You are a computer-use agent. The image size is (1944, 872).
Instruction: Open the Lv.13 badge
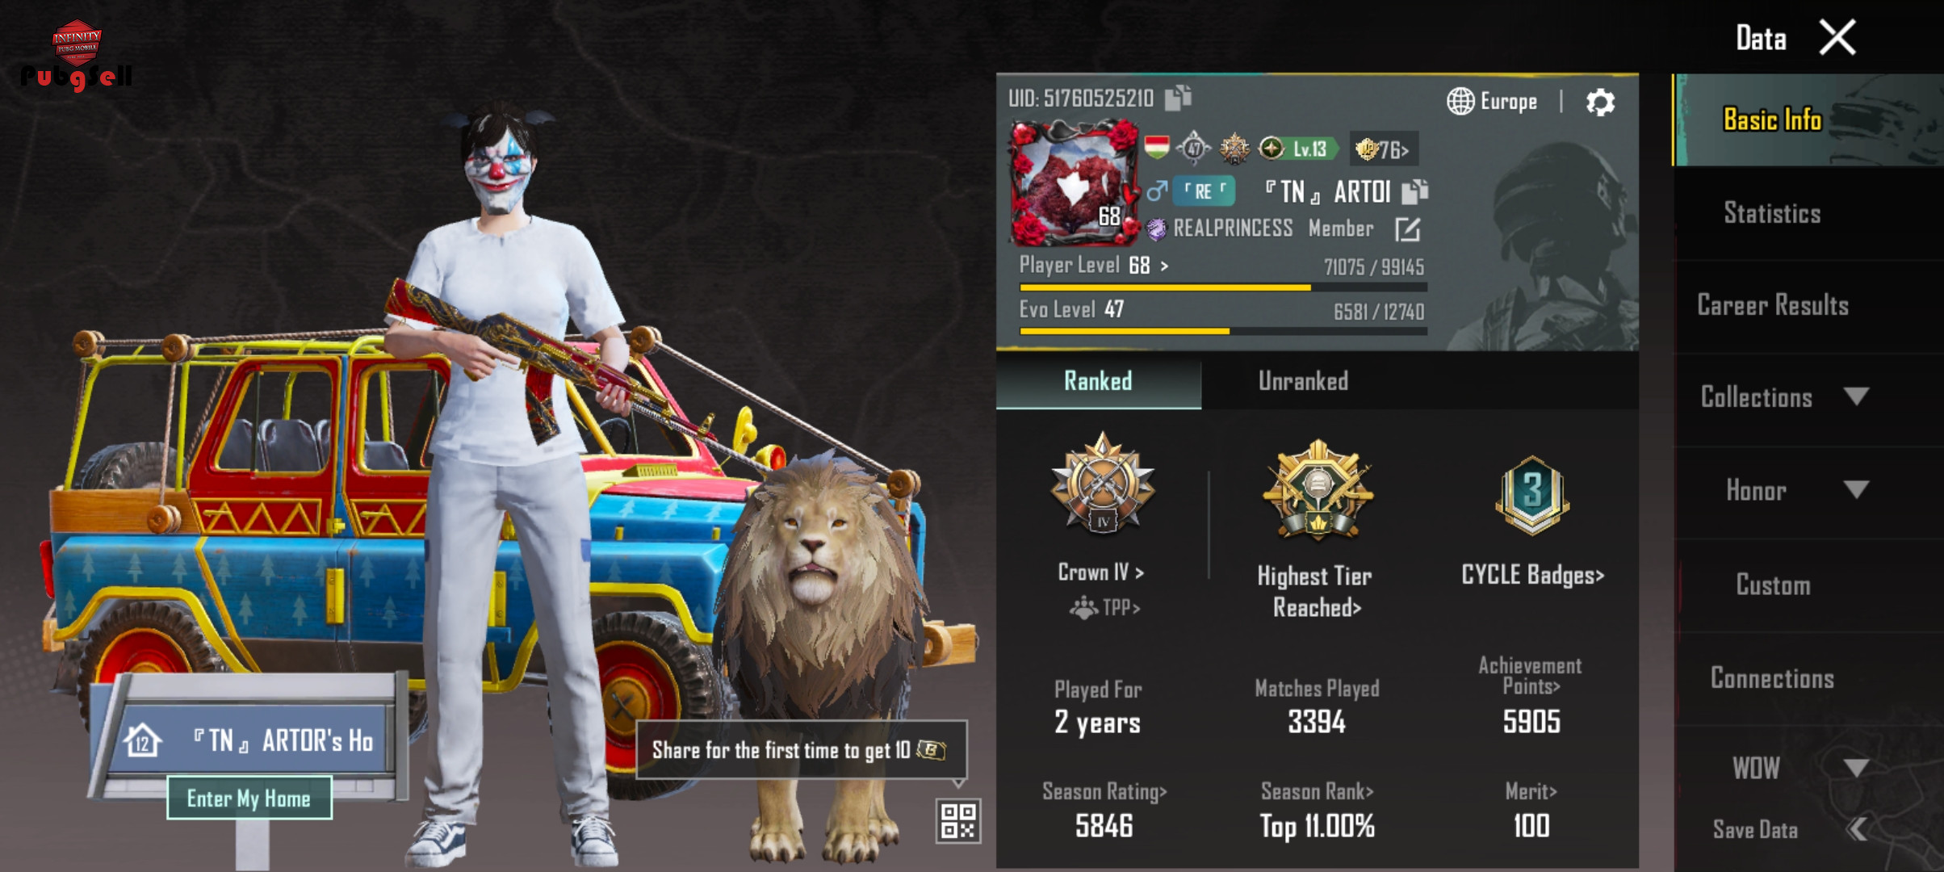pos(1297,149)
